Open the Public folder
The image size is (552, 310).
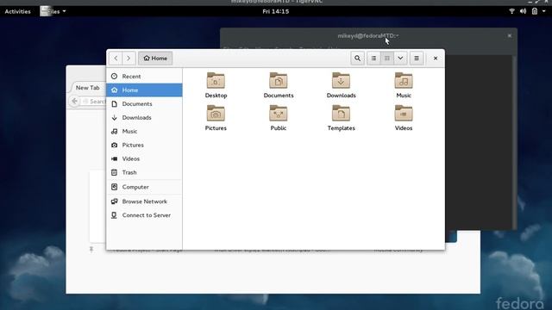(x=278, y=118)
